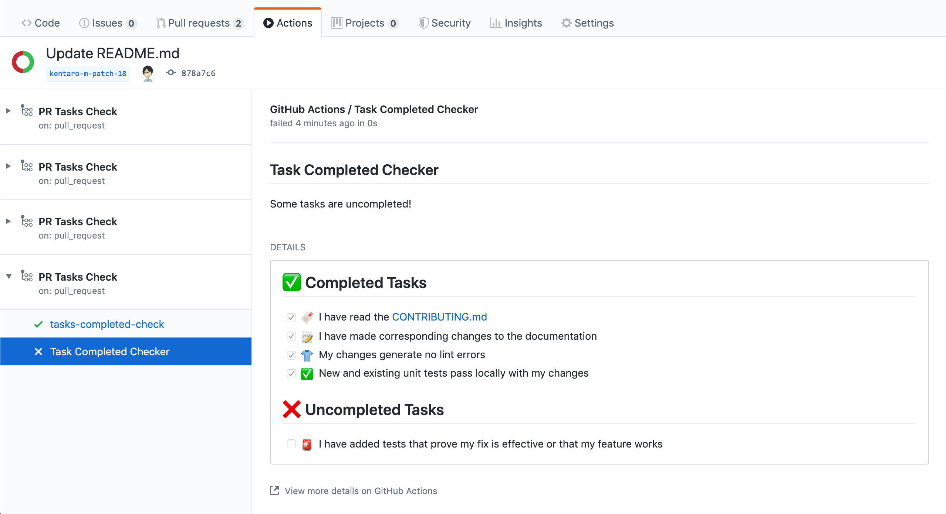Click the external link icon for more details

(274, 490)
